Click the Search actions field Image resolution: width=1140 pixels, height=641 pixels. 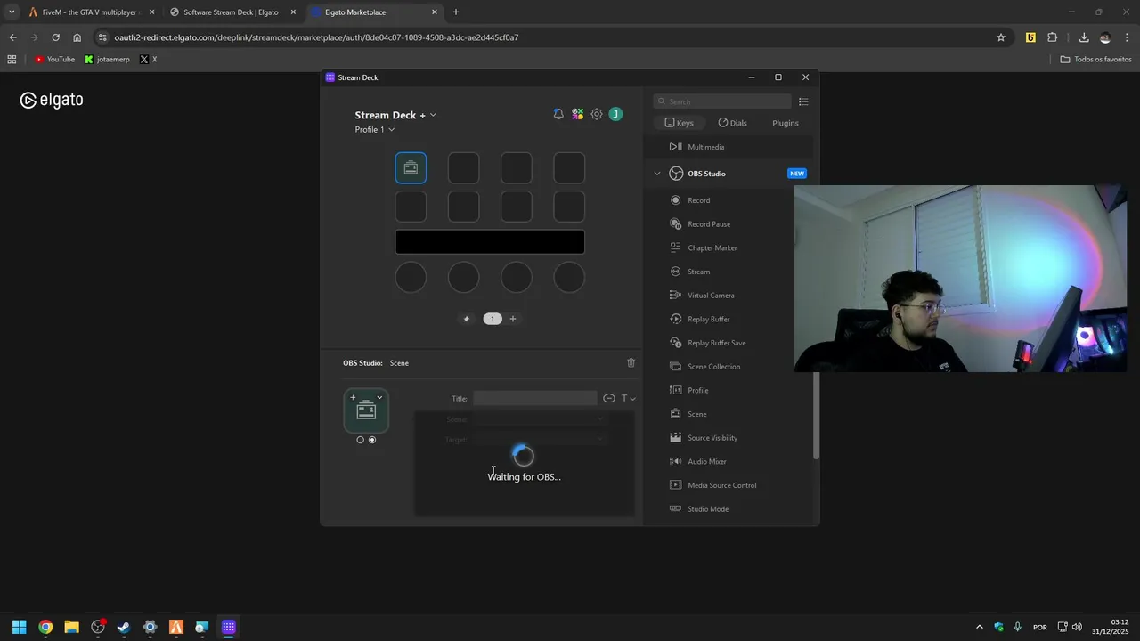pyautogui.click(x=722, y=101)
